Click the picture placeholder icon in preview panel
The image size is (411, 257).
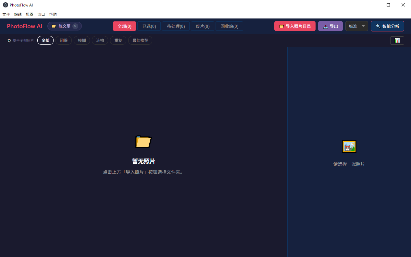coord(349,147)
